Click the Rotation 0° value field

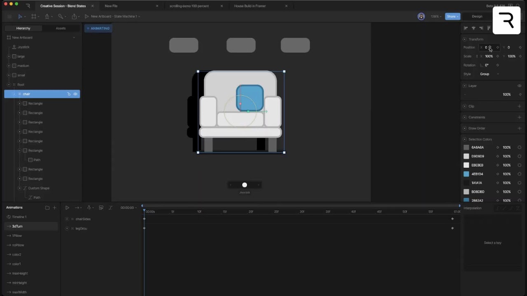[x=487, y=65]
